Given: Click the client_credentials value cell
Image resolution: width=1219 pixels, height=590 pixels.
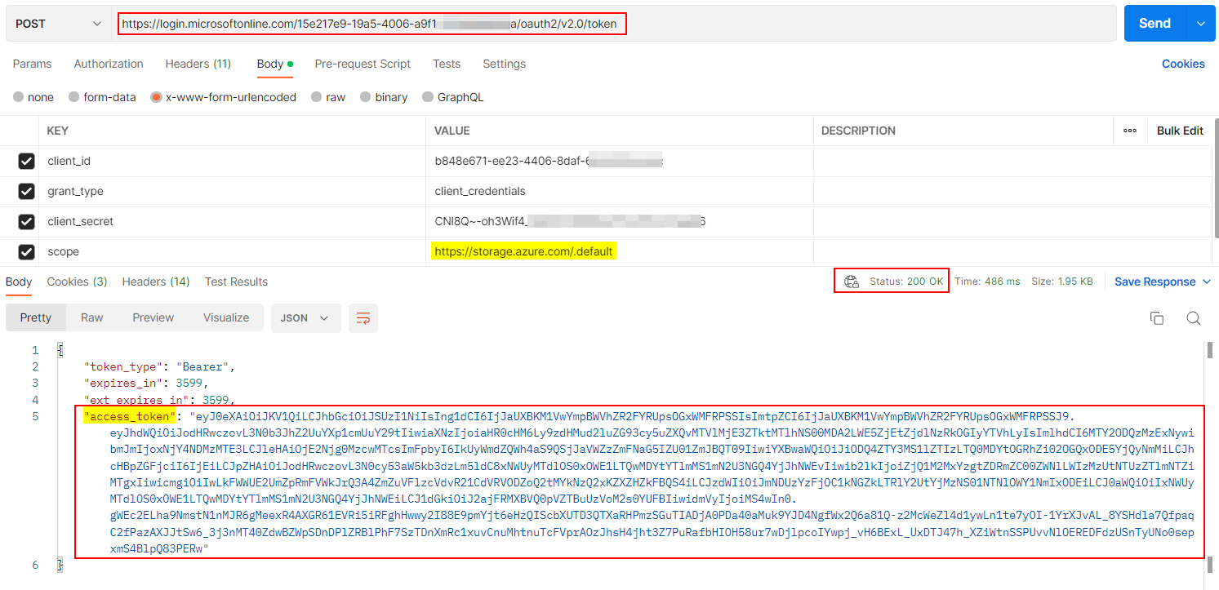Looking at the screenshot, I should (x=620, y=191).
